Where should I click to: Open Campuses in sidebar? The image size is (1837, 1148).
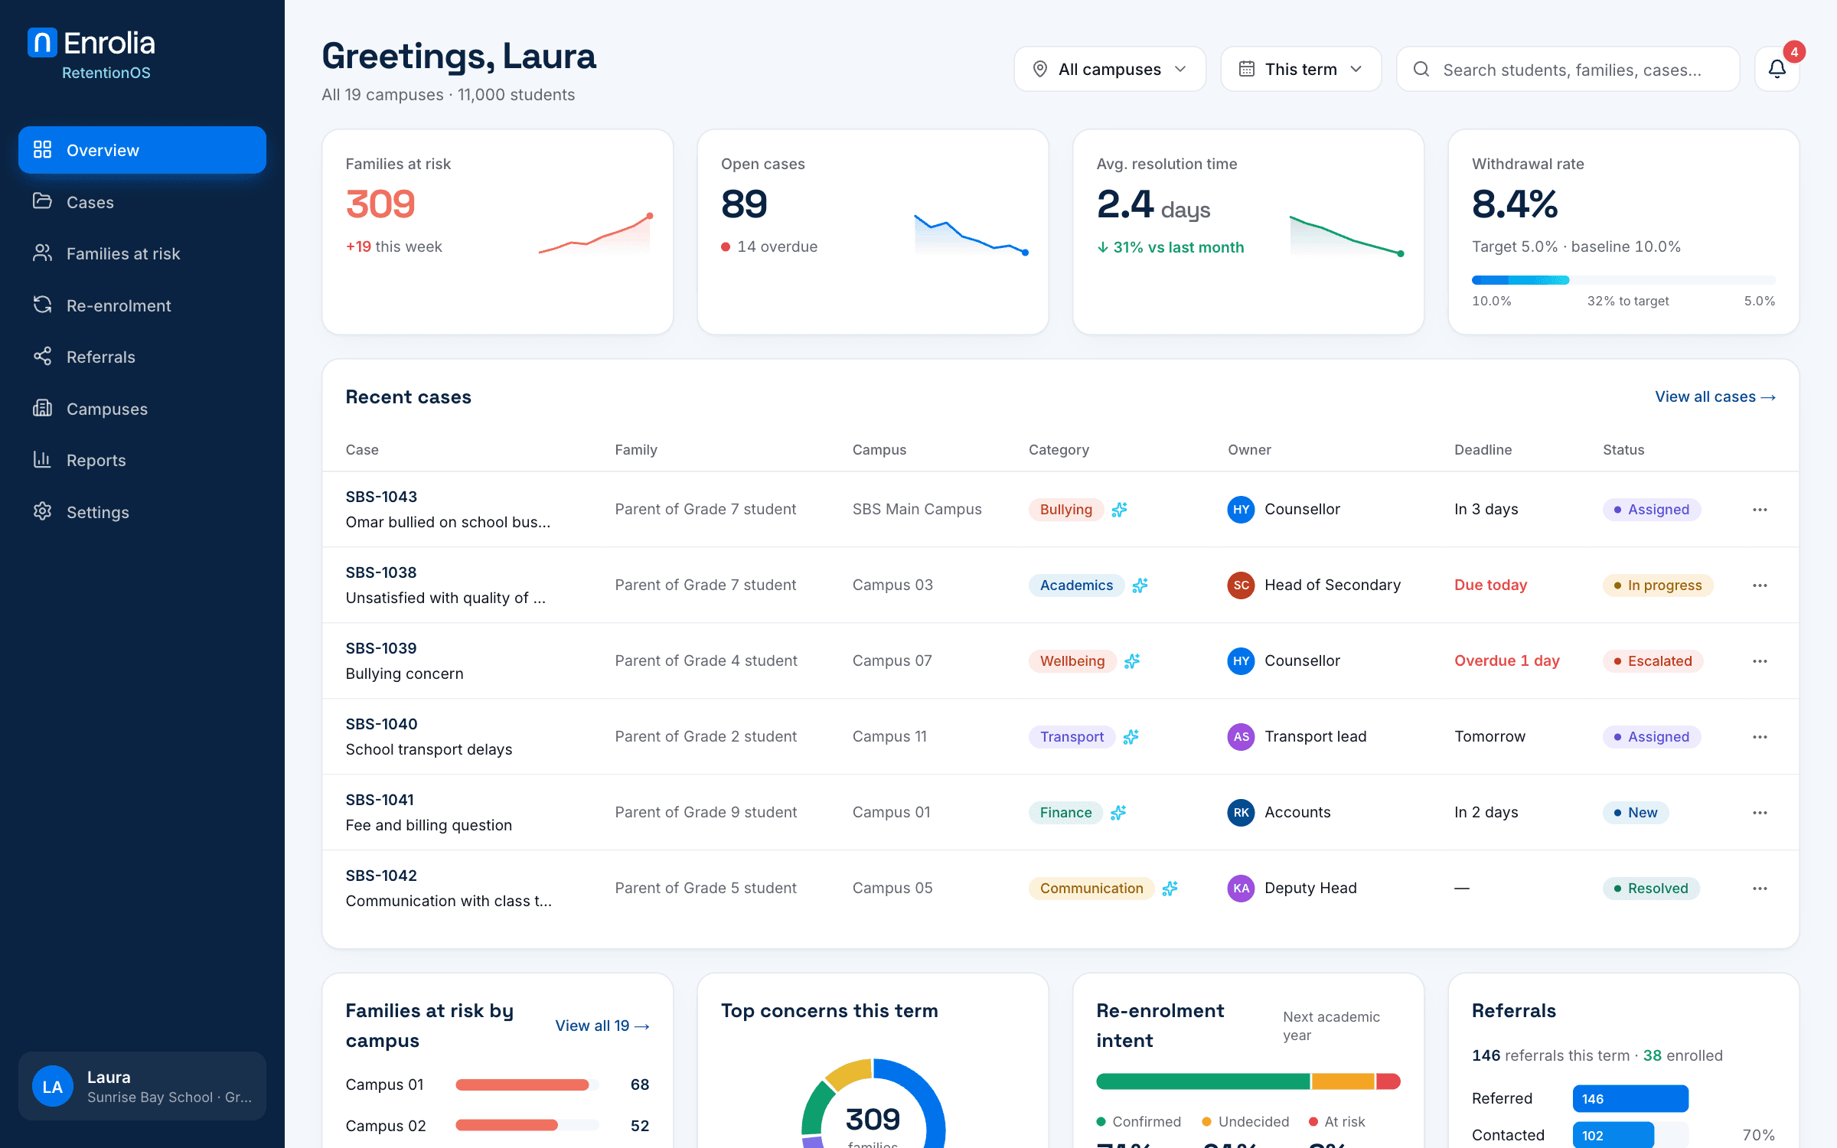[x=142, y=409]
